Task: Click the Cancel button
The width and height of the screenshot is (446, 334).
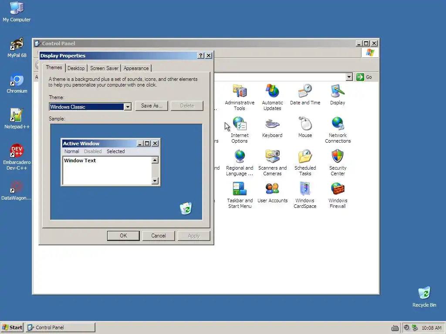Action: (x=159, y=236)
